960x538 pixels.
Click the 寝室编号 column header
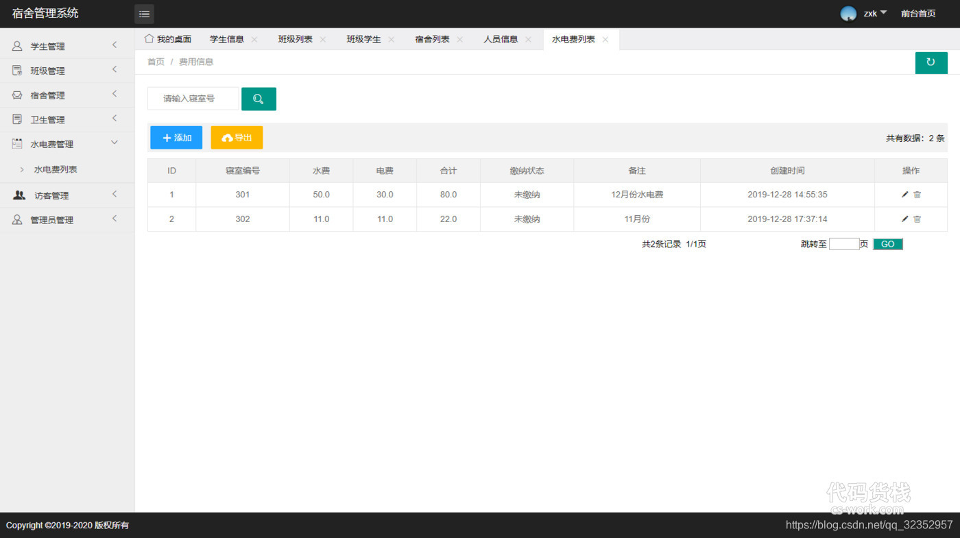(x=243, y=171)
